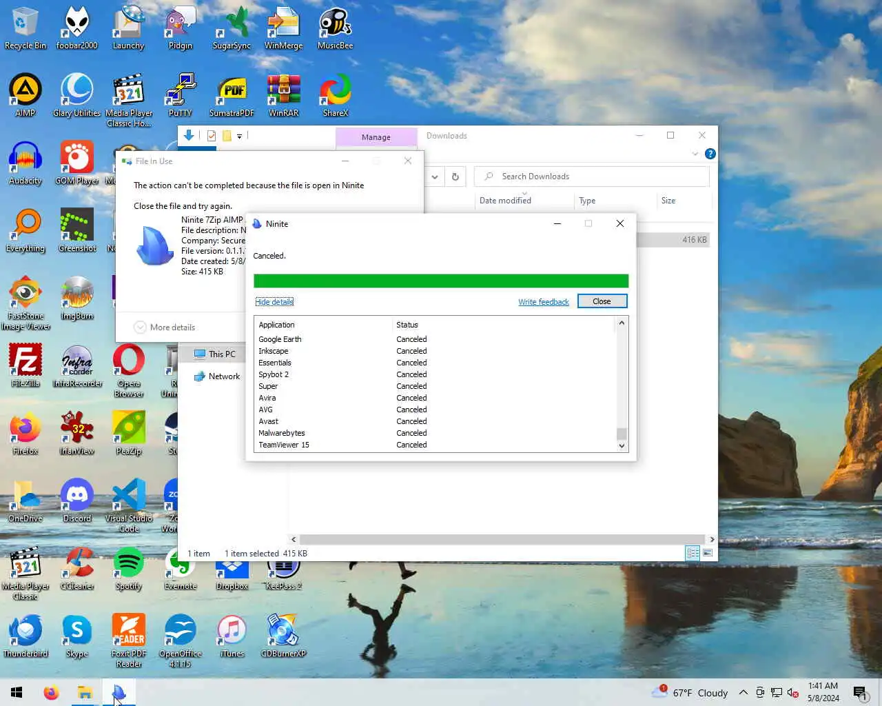Click the Manage ribbon tab in Downloads
This screenshot has height=706, width=882.
pyautogui.click(x=376, y=137)
